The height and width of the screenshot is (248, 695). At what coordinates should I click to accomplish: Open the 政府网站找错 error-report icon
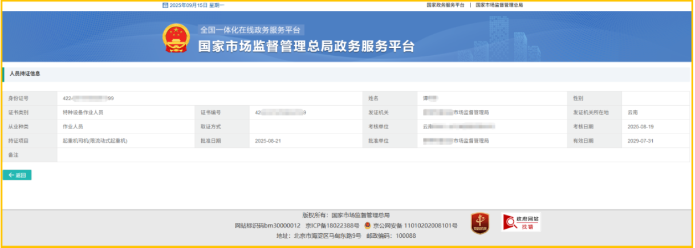pos(521,222)
